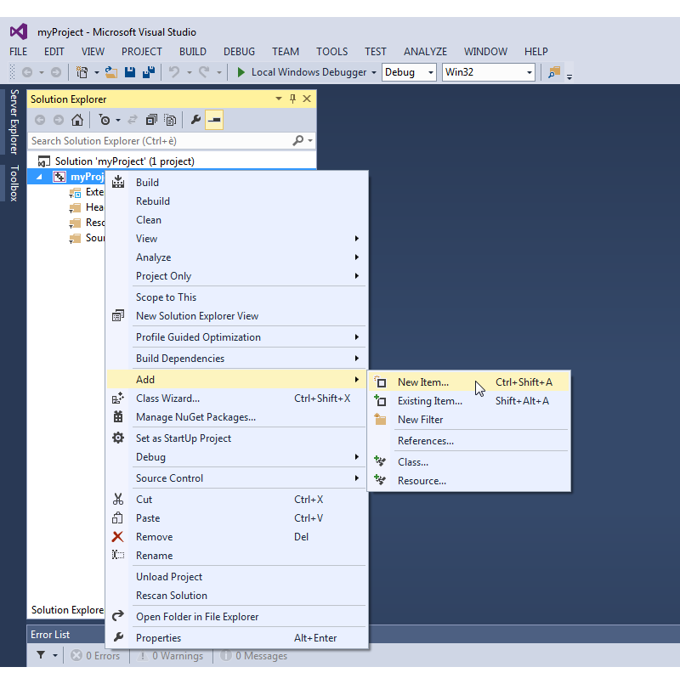The height and width of the screenshot is (684, 680).
Task: Choose Build from the context menu
Action: coord(237,183)
